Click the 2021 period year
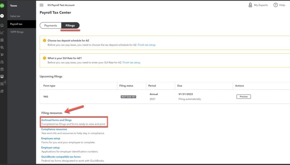290x165 pixels. (152, 99)
